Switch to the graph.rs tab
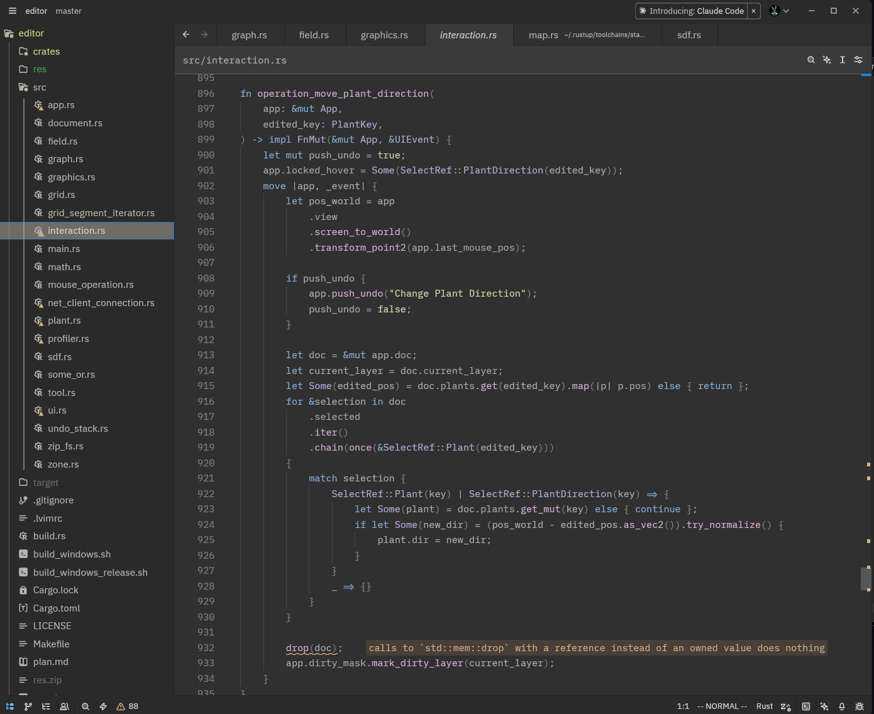Image resolution: width=874 pixels, height=714 pixels. [x=250, y=35]
